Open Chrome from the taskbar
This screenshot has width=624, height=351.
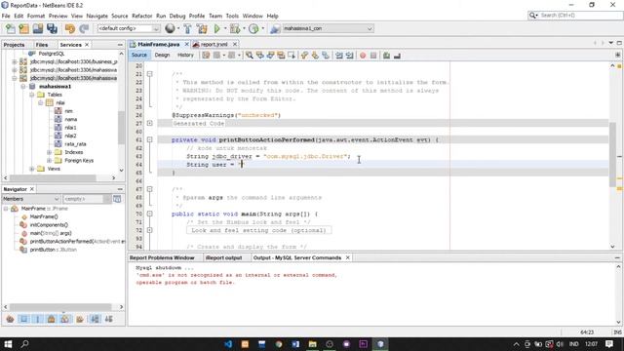(279, 344)
